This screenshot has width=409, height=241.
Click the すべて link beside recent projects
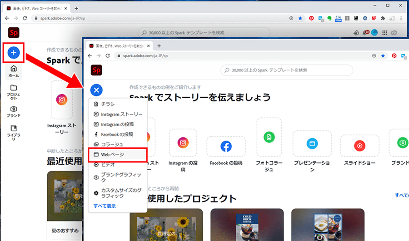click(x=402, y=195)
